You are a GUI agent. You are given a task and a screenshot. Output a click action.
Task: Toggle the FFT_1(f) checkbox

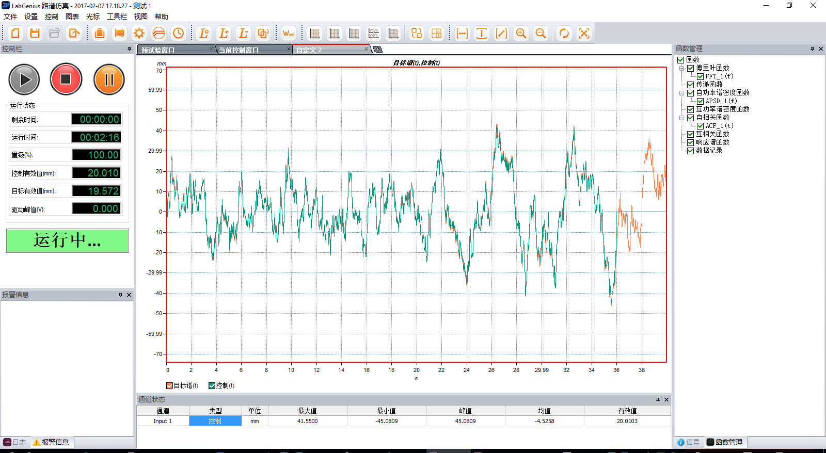pos(700,76)
